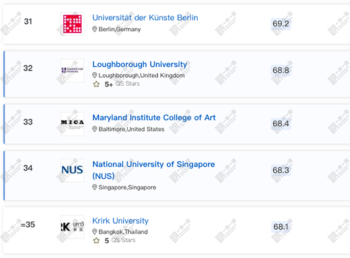Click the Krirk University logo thumbnail

[x=72, y=227]
